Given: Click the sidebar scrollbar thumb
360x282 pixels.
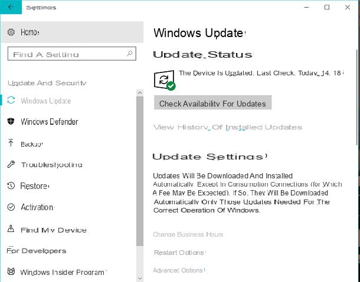Looking at the screenshot, I should tap(140, 171).
